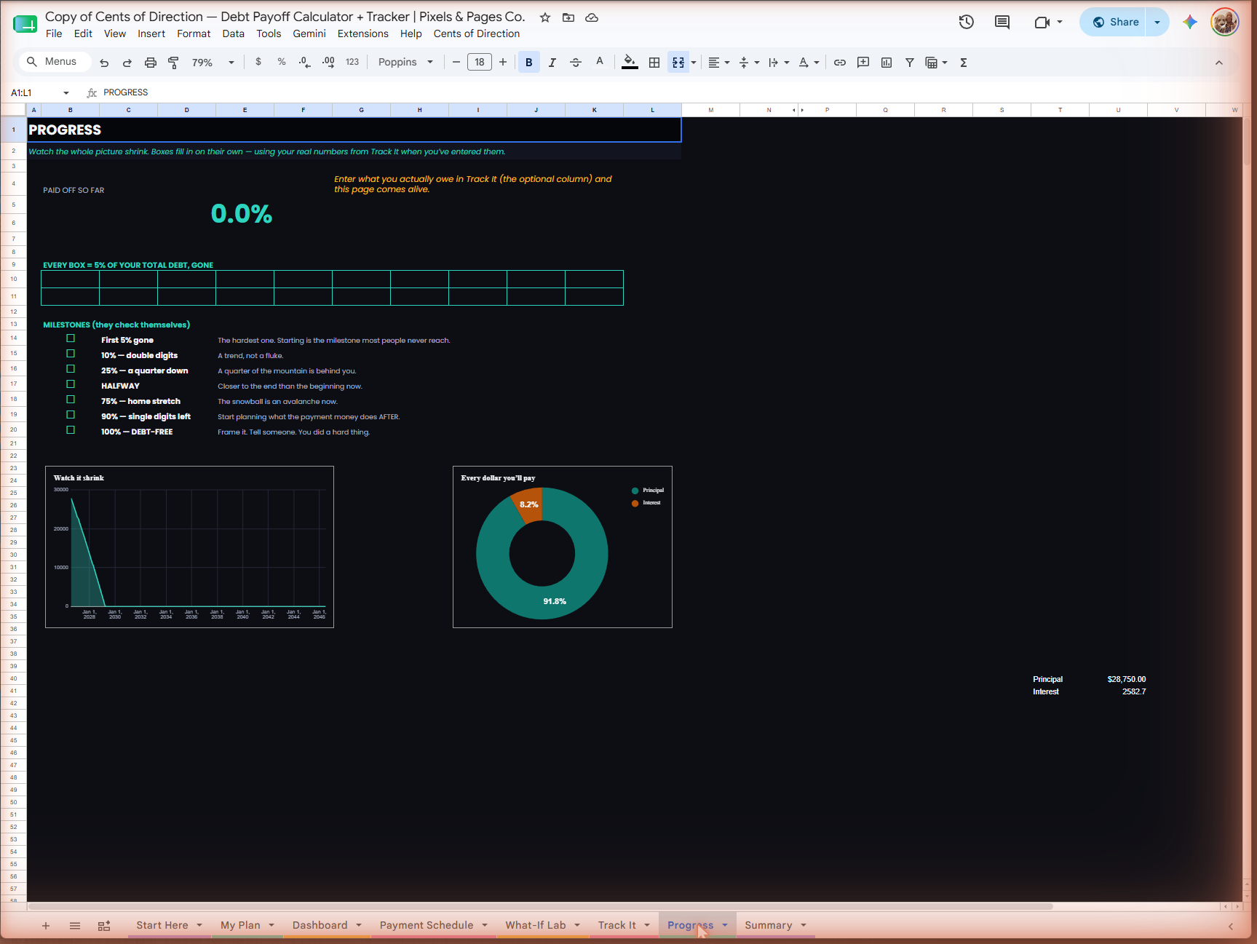The height and width of the screenshot is (944, 1257).
Task: Open the all sheets list icon
Action: (x=75, y=926)
